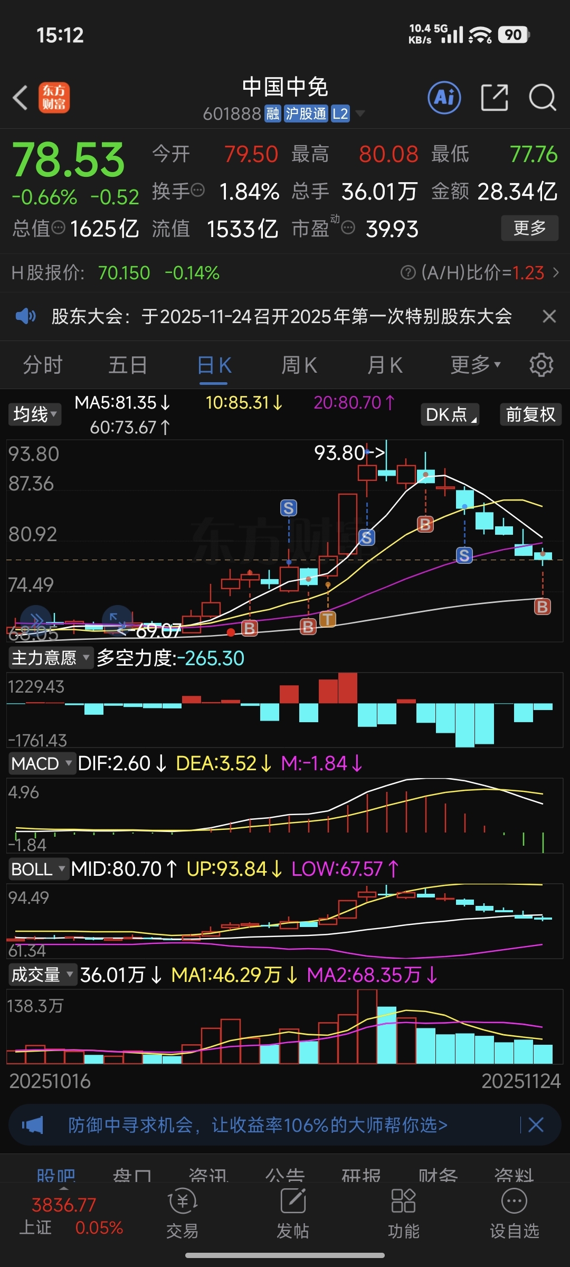Tap the red B marker below last candle
The image size is (570, 1267).
[x=542, y=607]
